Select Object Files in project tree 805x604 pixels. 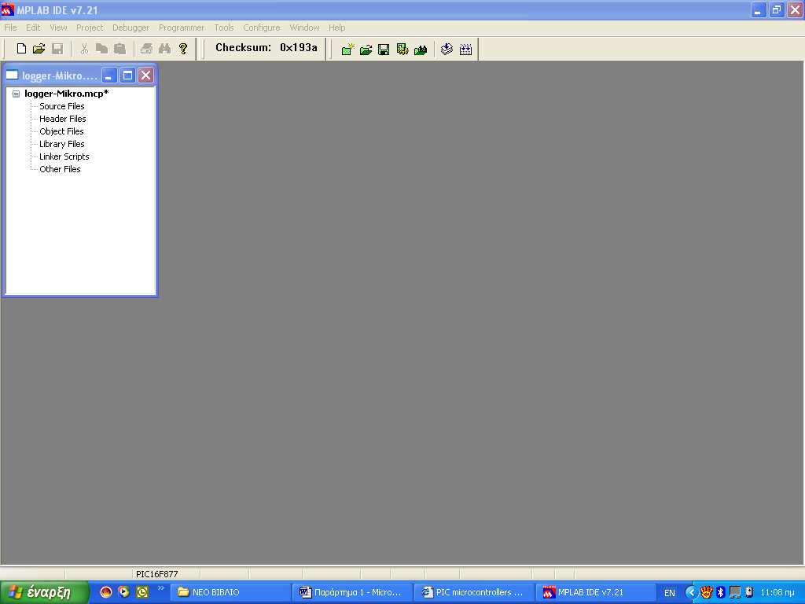(61, 131)
